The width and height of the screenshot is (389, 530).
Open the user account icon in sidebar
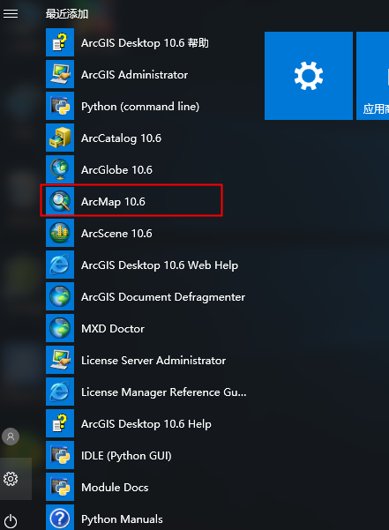pos(11,437)
